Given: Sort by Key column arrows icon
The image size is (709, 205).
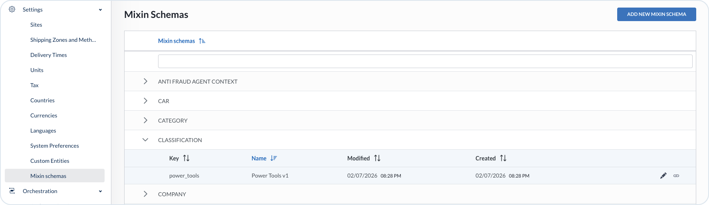Looking at the screenshot, I should point(186,158).
